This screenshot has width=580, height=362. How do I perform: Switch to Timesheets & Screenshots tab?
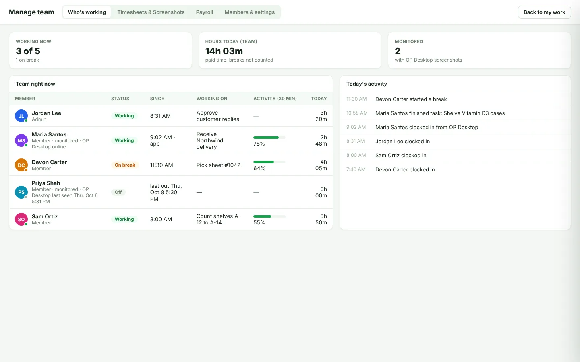pos(151,12)
